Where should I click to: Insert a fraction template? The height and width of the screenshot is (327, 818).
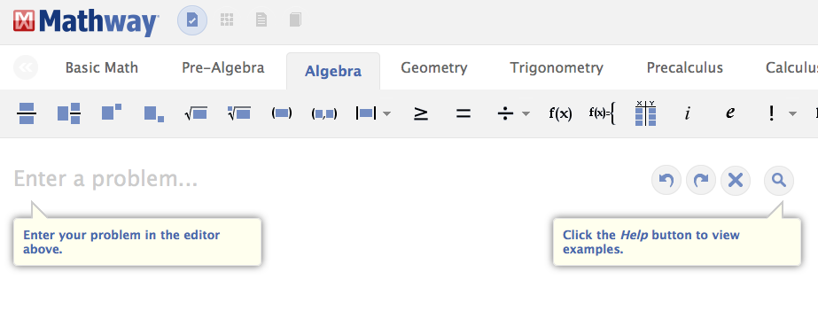tap(27, 113)
